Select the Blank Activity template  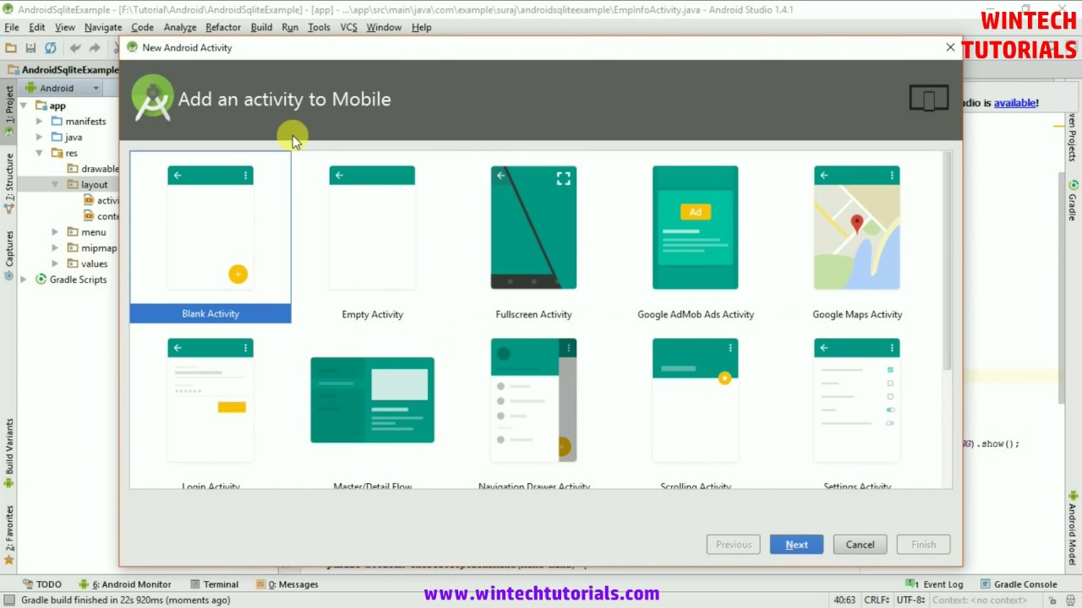[210, 237]
